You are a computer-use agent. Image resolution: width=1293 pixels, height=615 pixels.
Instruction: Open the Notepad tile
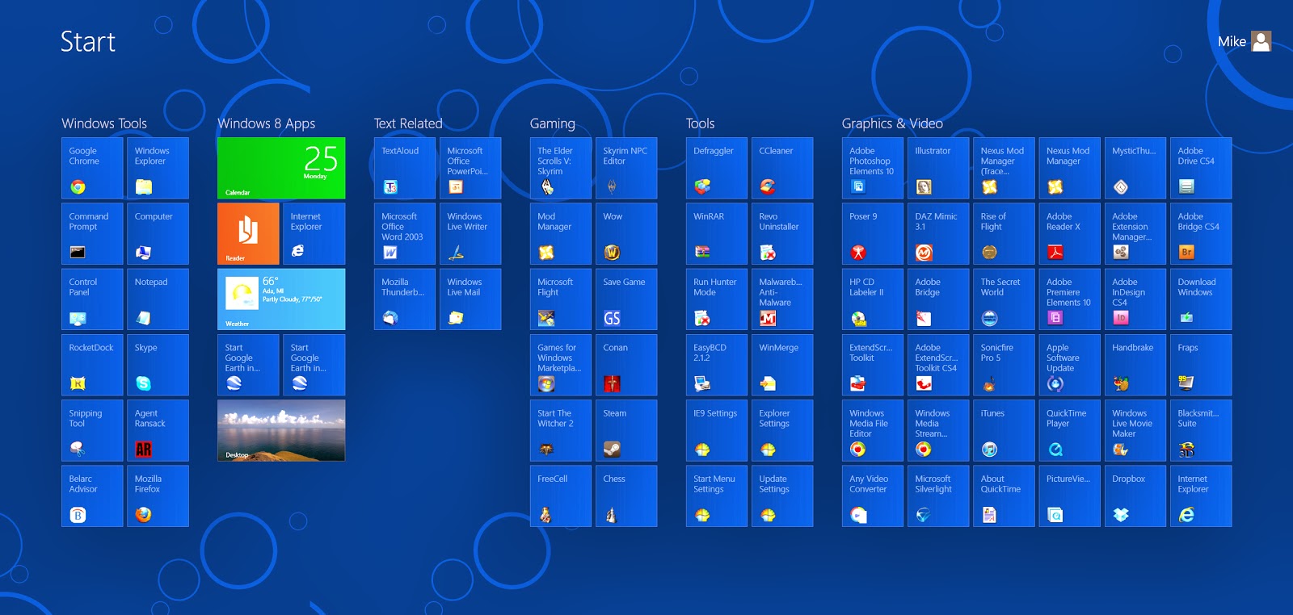click(x=158, y=299)
